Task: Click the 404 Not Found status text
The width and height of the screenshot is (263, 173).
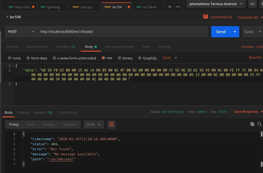Action: click(x=172, y=111)
